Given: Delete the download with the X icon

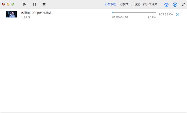Looking at the screenshot, I should (44, 4).
